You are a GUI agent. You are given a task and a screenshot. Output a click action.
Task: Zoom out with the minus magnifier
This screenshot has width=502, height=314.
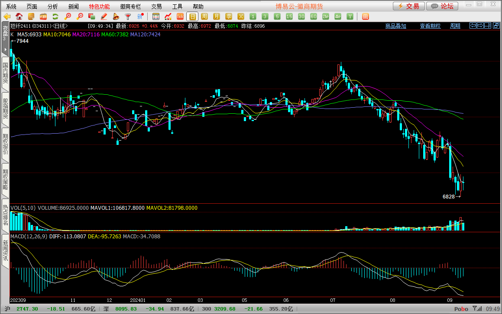tap(80, 16)
